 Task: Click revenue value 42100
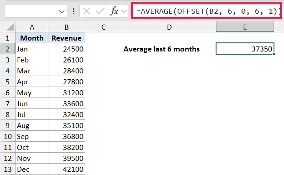coord(67,169)
